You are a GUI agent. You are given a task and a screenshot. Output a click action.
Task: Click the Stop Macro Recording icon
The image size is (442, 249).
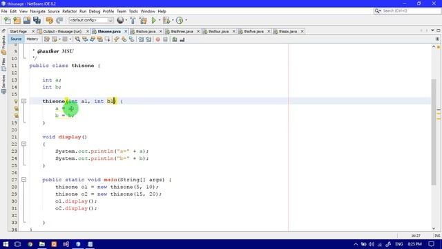click(x=166, y=39)
